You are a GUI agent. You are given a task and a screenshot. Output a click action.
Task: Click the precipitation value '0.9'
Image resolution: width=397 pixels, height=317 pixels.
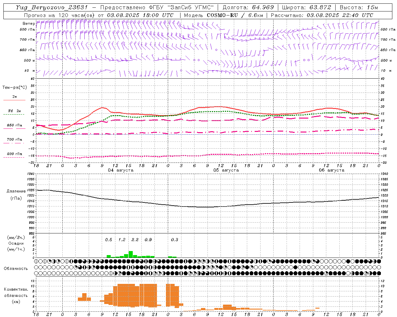coord(148,240)
